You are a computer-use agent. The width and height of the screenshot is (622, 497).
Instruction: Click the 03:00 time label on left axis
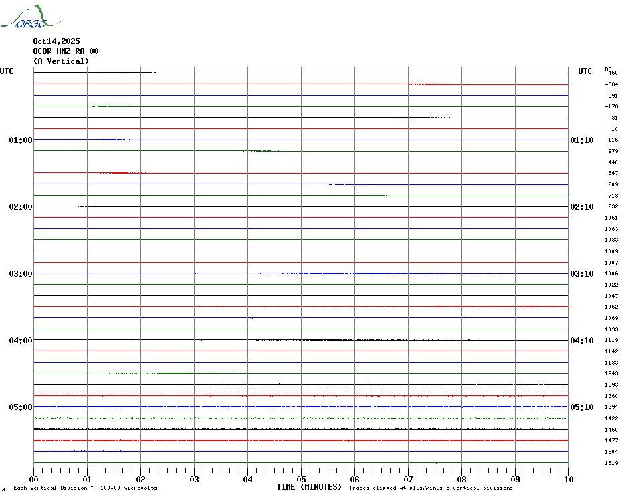pos(21,274)
